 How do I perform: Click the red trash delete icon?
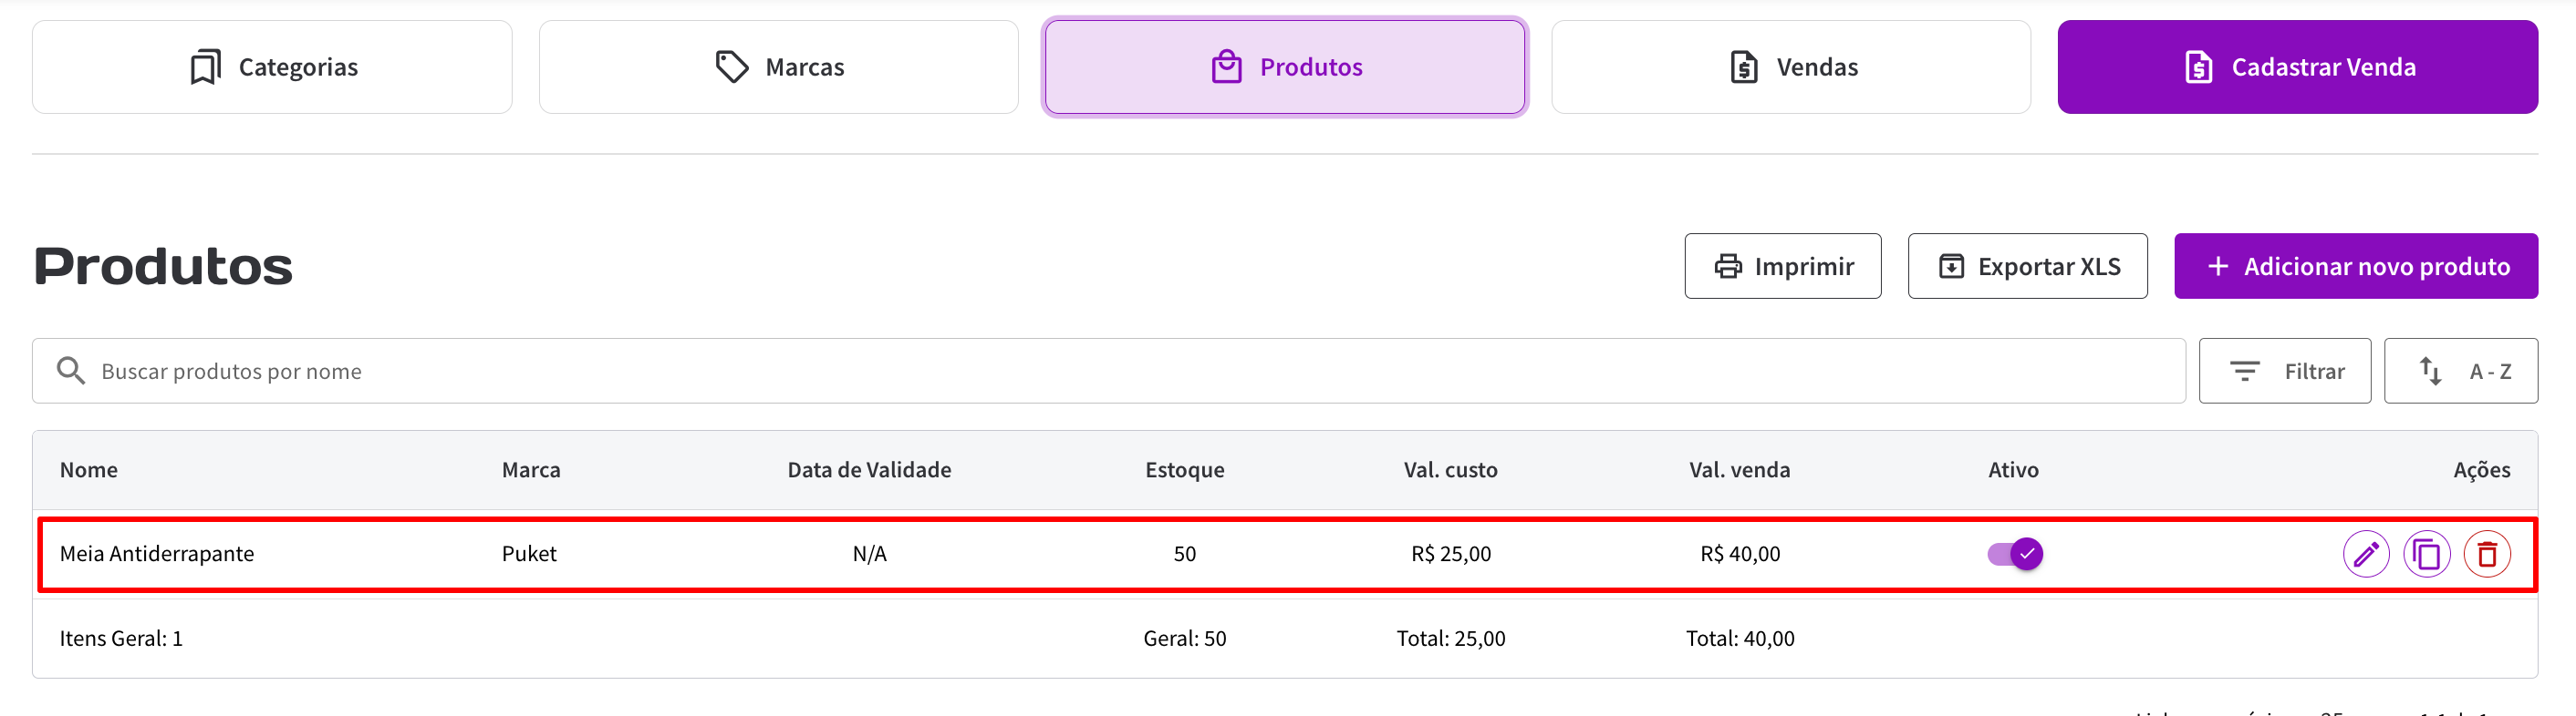(2487, 554)
